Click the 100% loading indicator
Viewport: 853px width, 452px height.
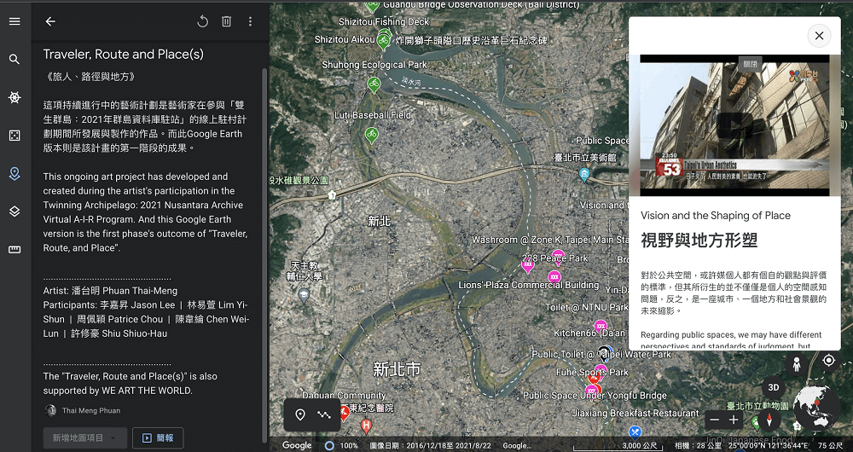click(x=342, y=445)
